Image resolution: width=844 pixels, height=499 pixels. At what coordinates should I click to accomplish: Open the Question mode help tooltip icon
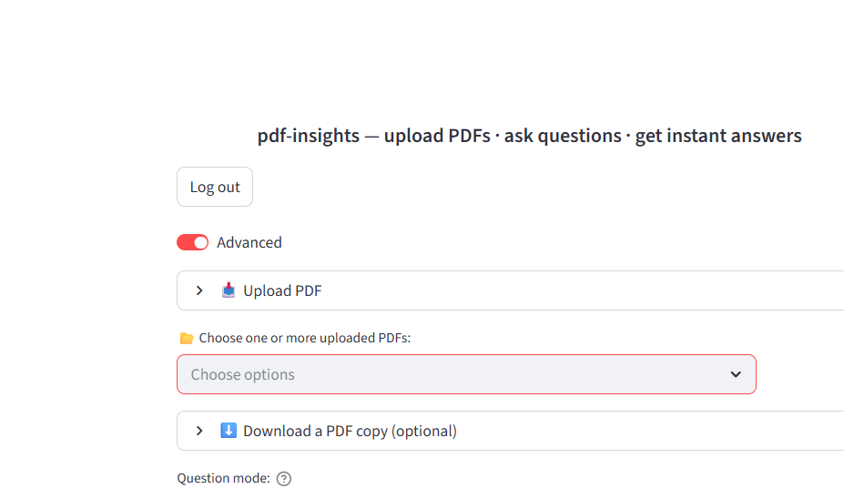284,479
